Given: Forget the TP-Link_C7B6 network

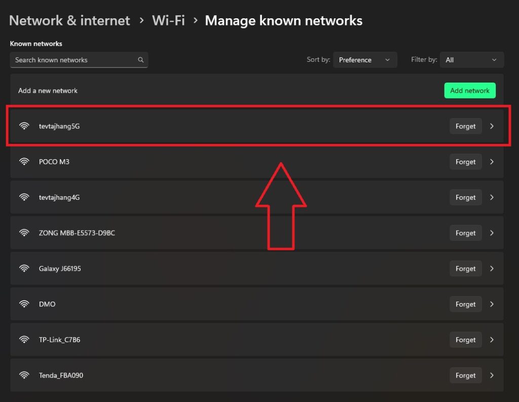Looking at the screenshot, I should coord(465,340).
